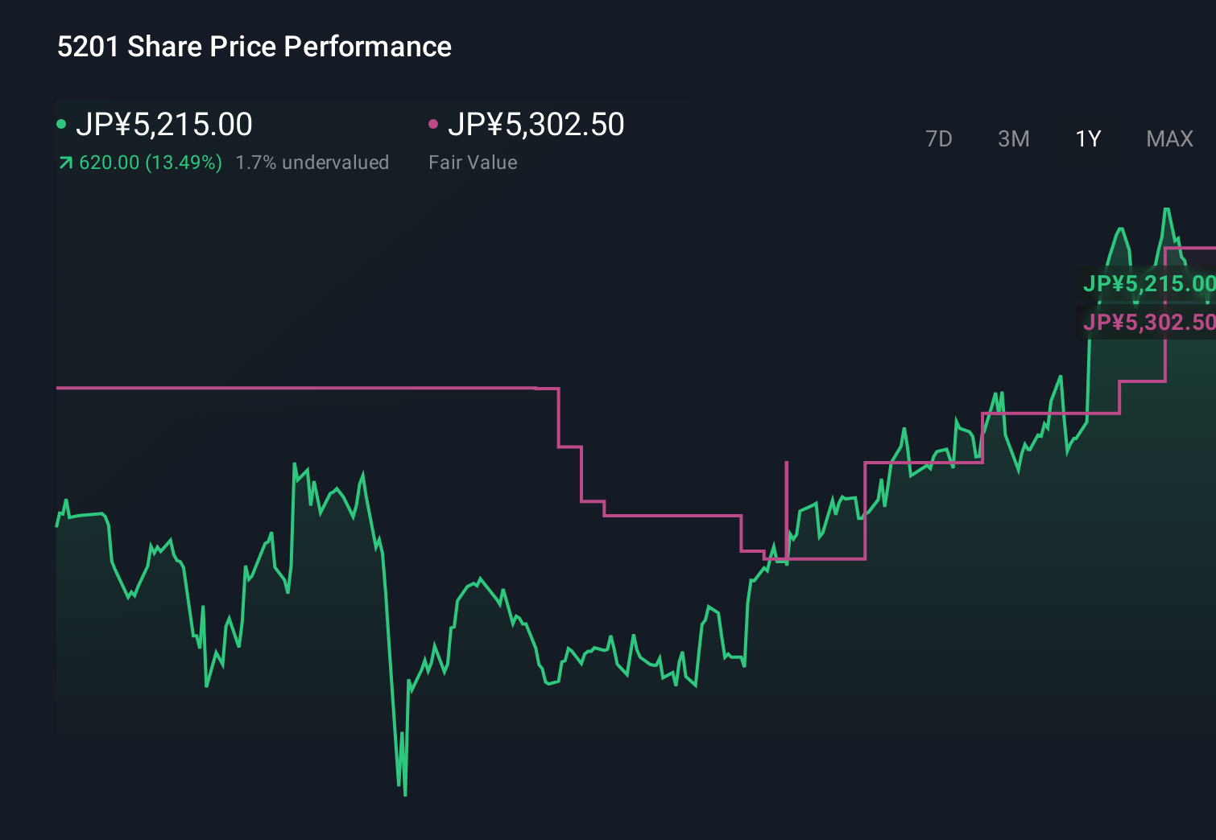Click the Fair Value label
This screenshot has height=840, width=1216.
tap(473, 162)
